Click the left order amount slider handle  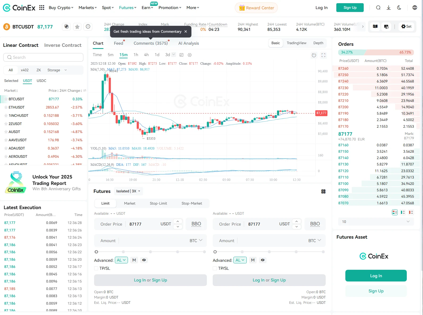pyautogui.click(x=96, y=252)
